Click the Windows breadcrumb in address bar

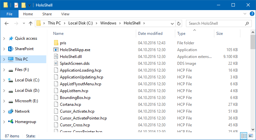(108, 23)
